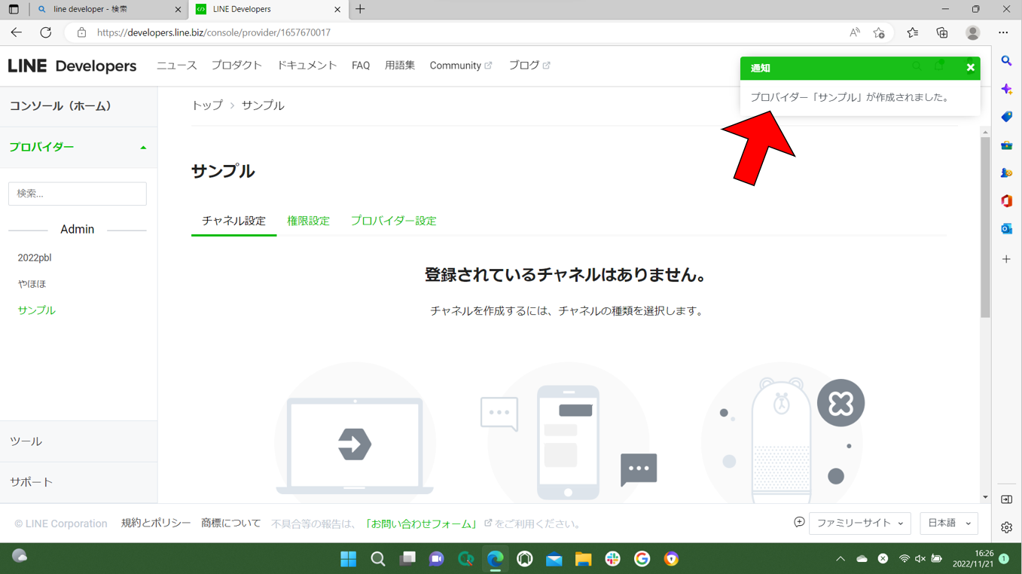Open 日本語 language dropdown
Viewport: 1022px width, 574px height.
click(949, 524)
